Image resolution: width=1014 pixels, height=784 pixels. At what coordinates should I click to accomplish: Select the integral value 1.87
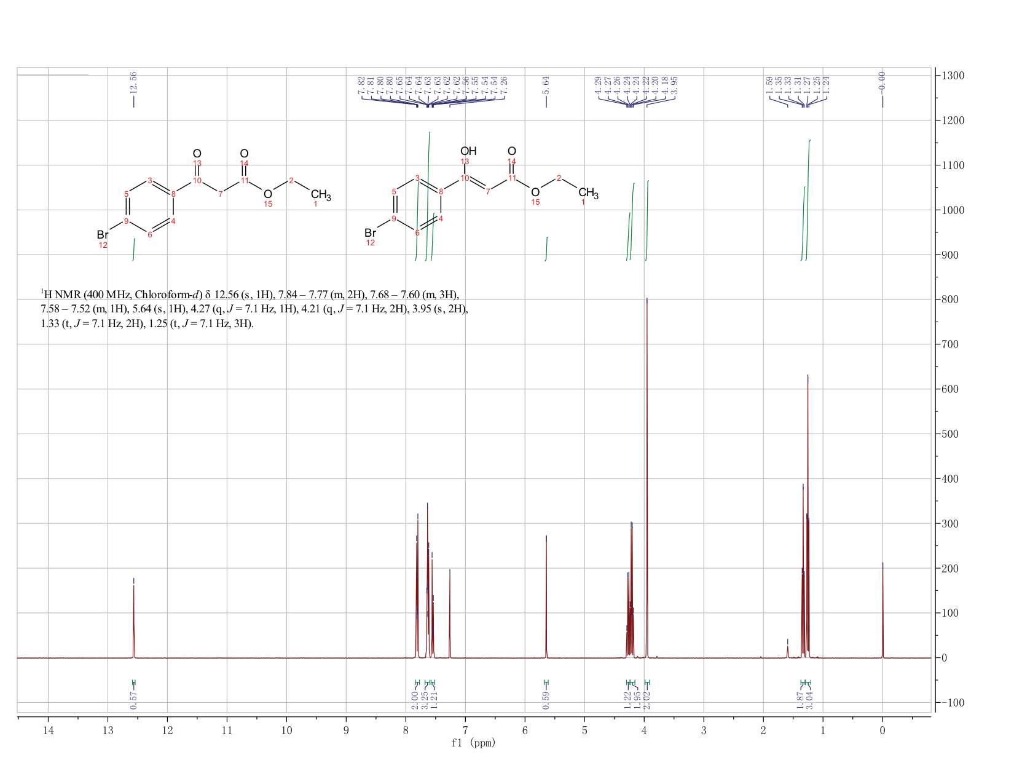tap(800, 700)
